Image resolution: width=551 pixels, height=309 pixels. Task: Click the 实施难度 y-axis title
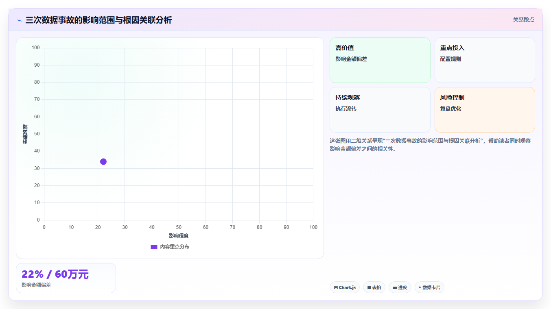[25, 134]
